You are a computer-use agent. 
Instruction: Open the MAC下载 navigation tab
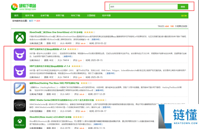pos(75,15)
